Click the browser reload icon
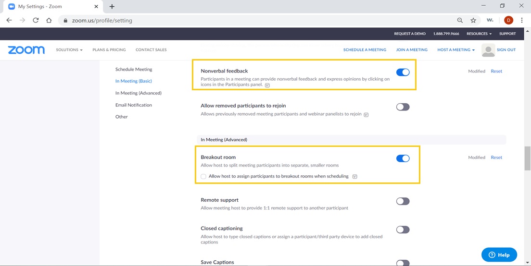The width and height of the screenshot is (531, 266). click(x=36, y=20)
